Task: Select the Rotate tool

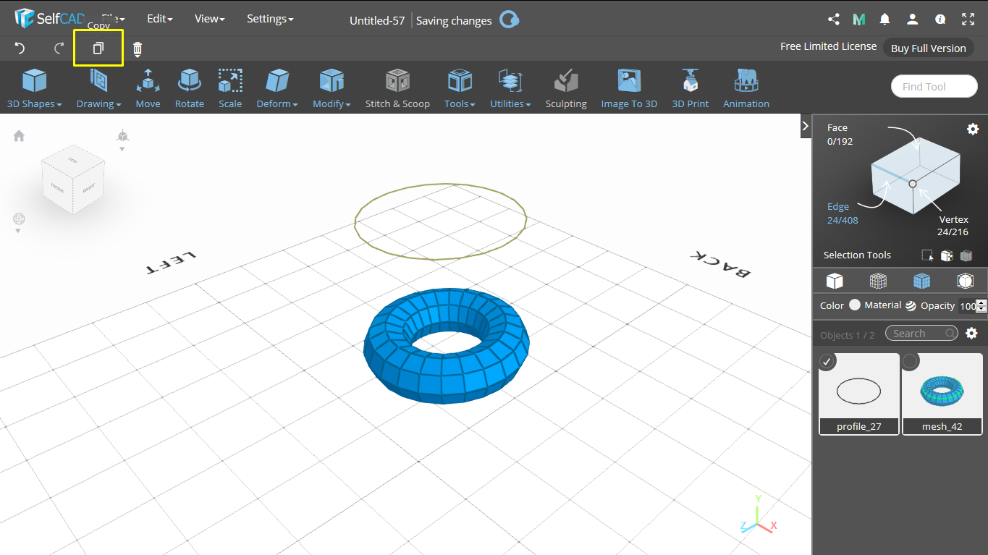Action: pos(189,87)
